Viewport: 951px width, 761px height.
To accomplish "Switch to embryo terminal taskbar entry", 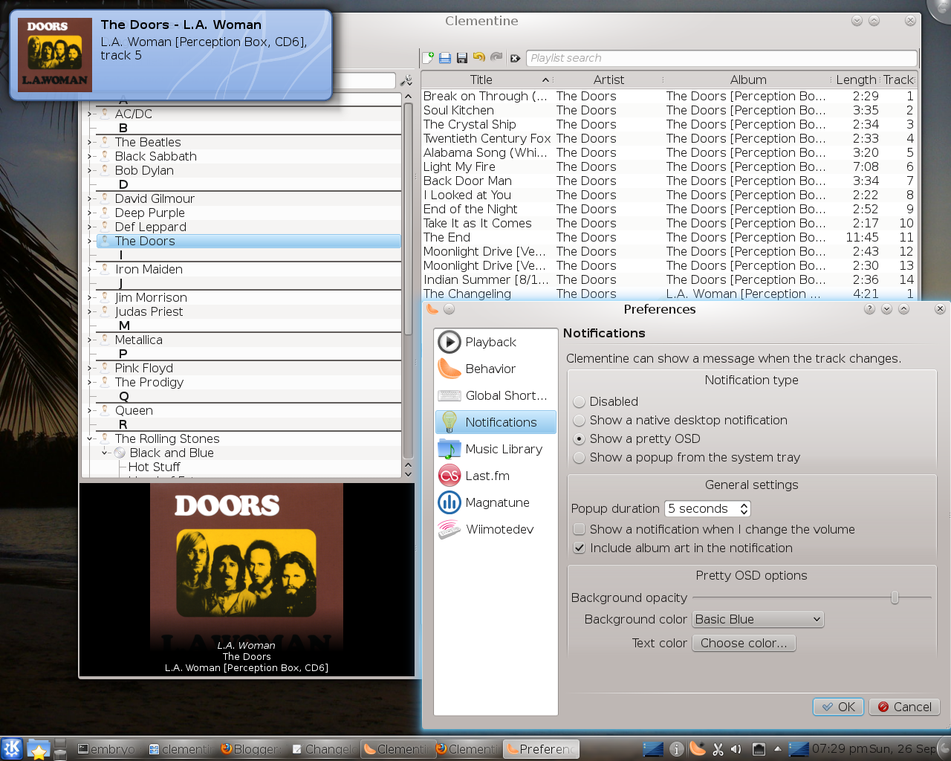I will [108, 749].
